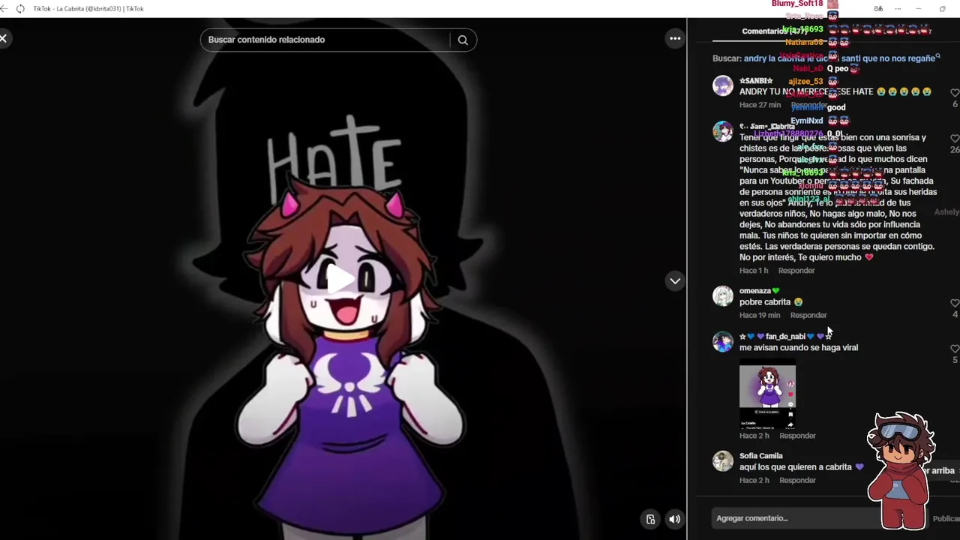Open the three-dot more options menu
This screenshot has height=540, width=960.
tap(675, 38)
